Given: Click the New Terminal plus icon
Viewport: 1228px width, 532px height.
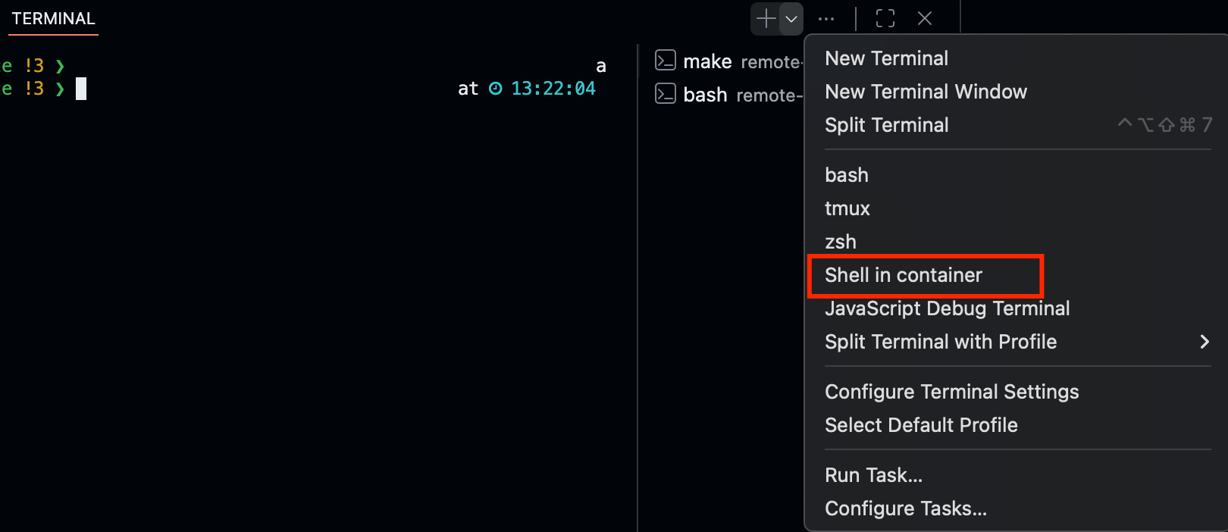Looking at the screenshot, I should click(763, 18).
